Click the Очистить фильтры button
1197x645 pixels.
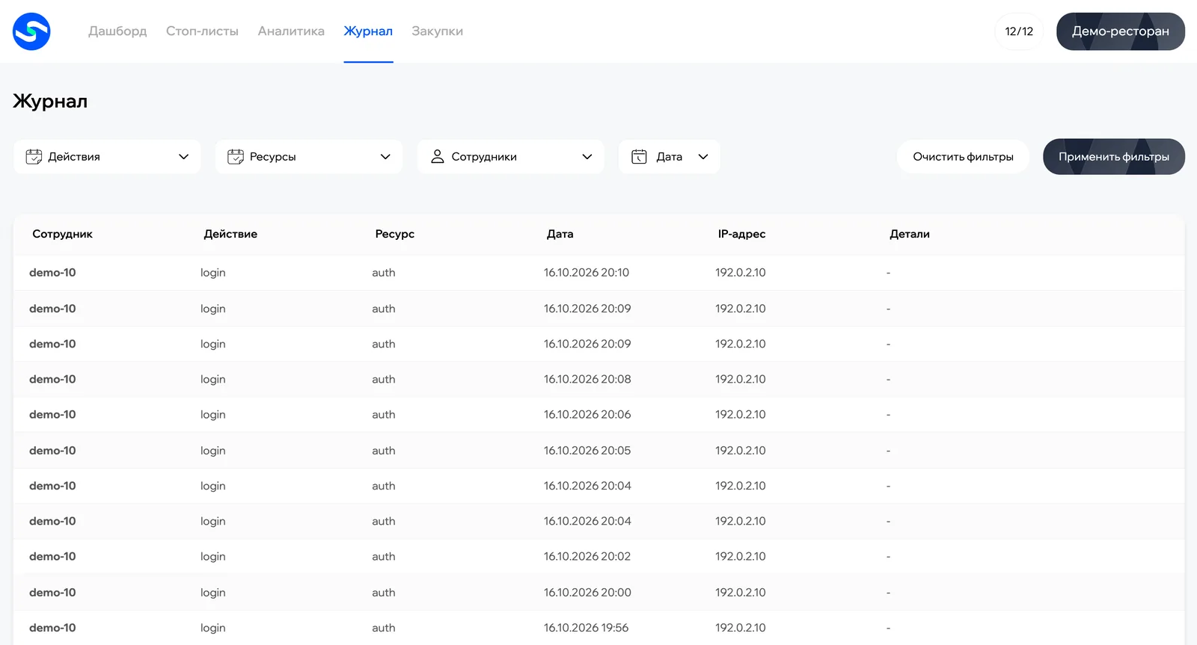pos(963,157)
